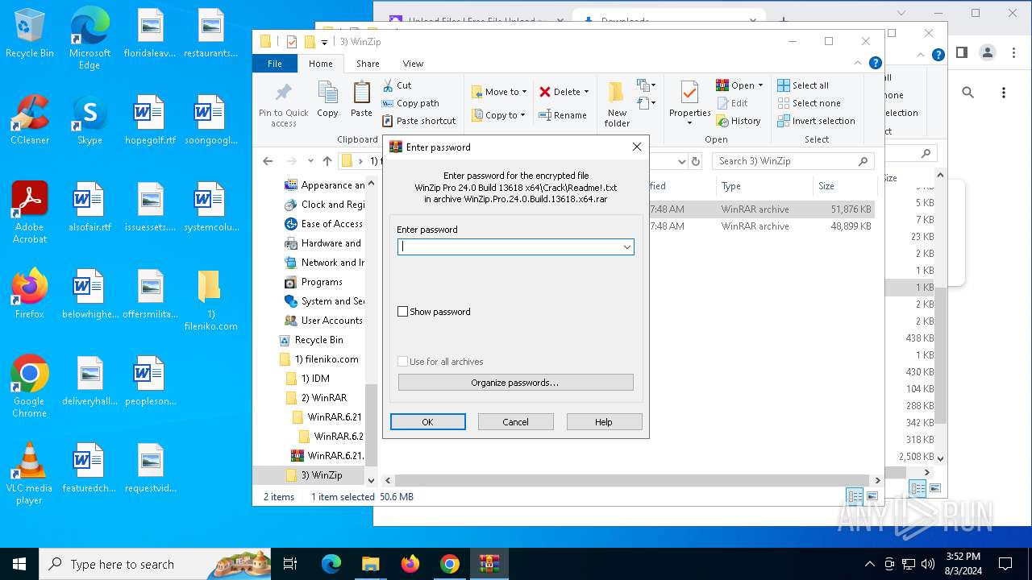
Task: Switch to large icons view in status bar
Action: 872,497
